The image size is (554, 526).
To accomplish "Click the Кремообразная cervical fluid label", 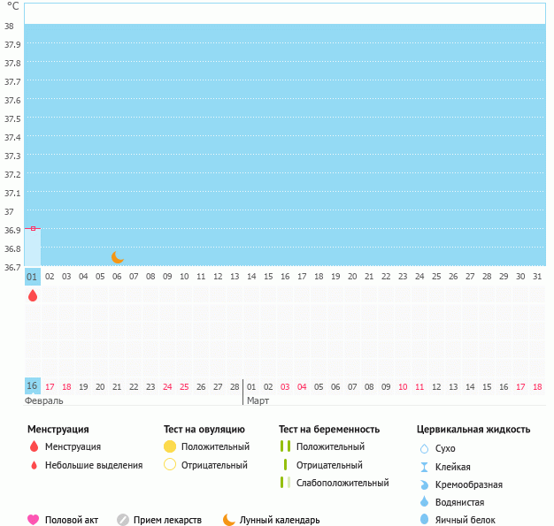I will tap(469, 484).
